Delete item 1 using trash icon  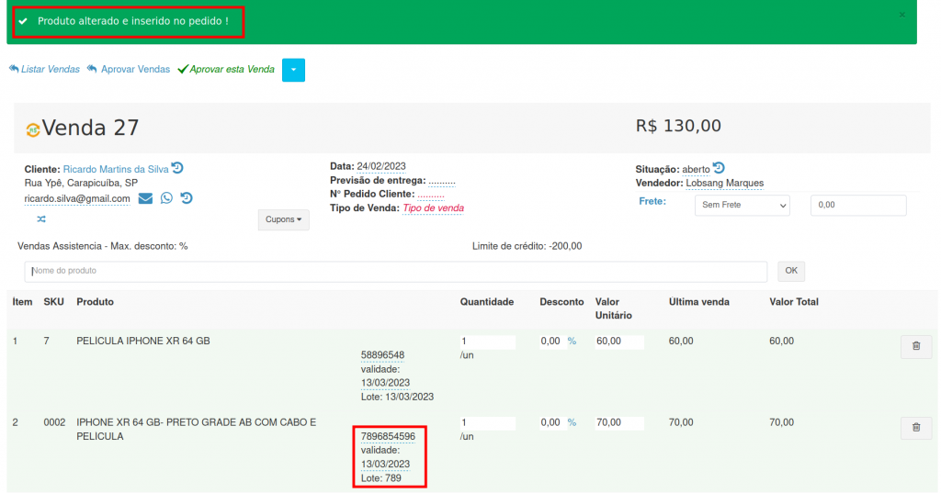click(915, 346)
